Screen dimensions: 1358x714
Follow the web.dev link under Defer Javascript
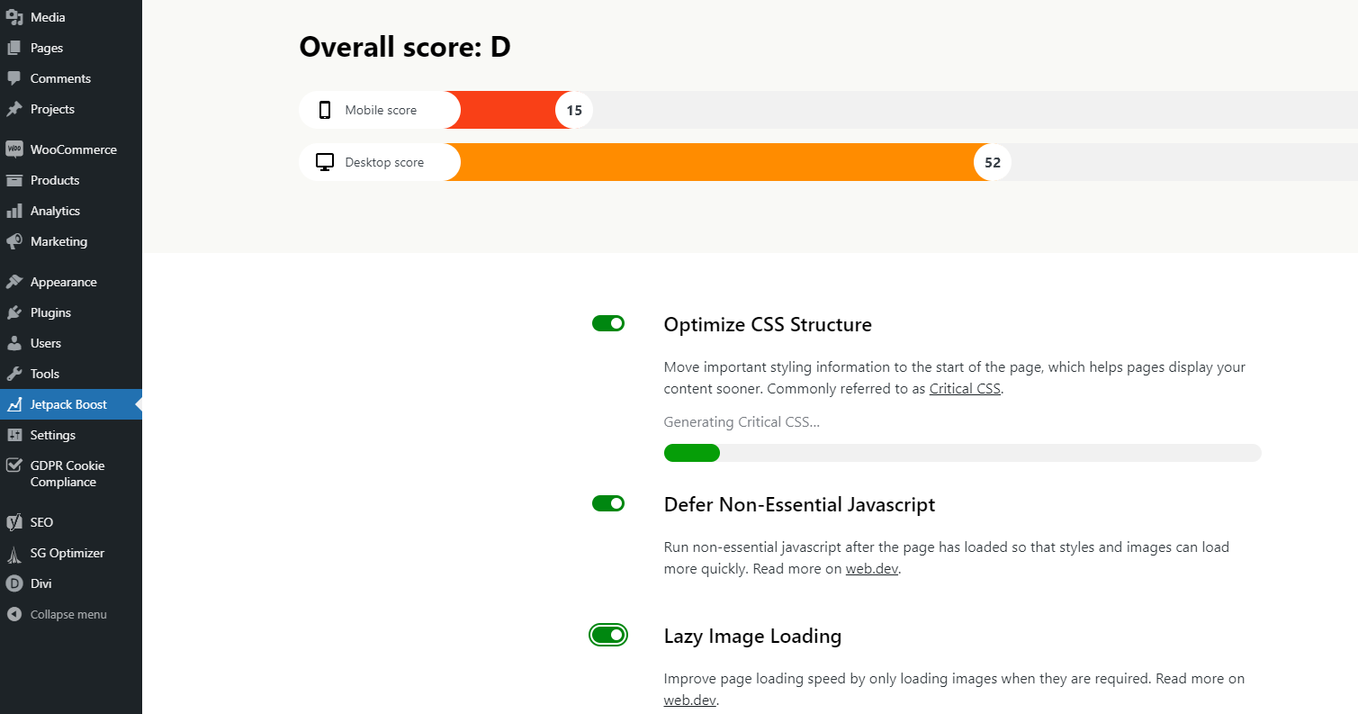pyautogui.click(x=871, y=569)
